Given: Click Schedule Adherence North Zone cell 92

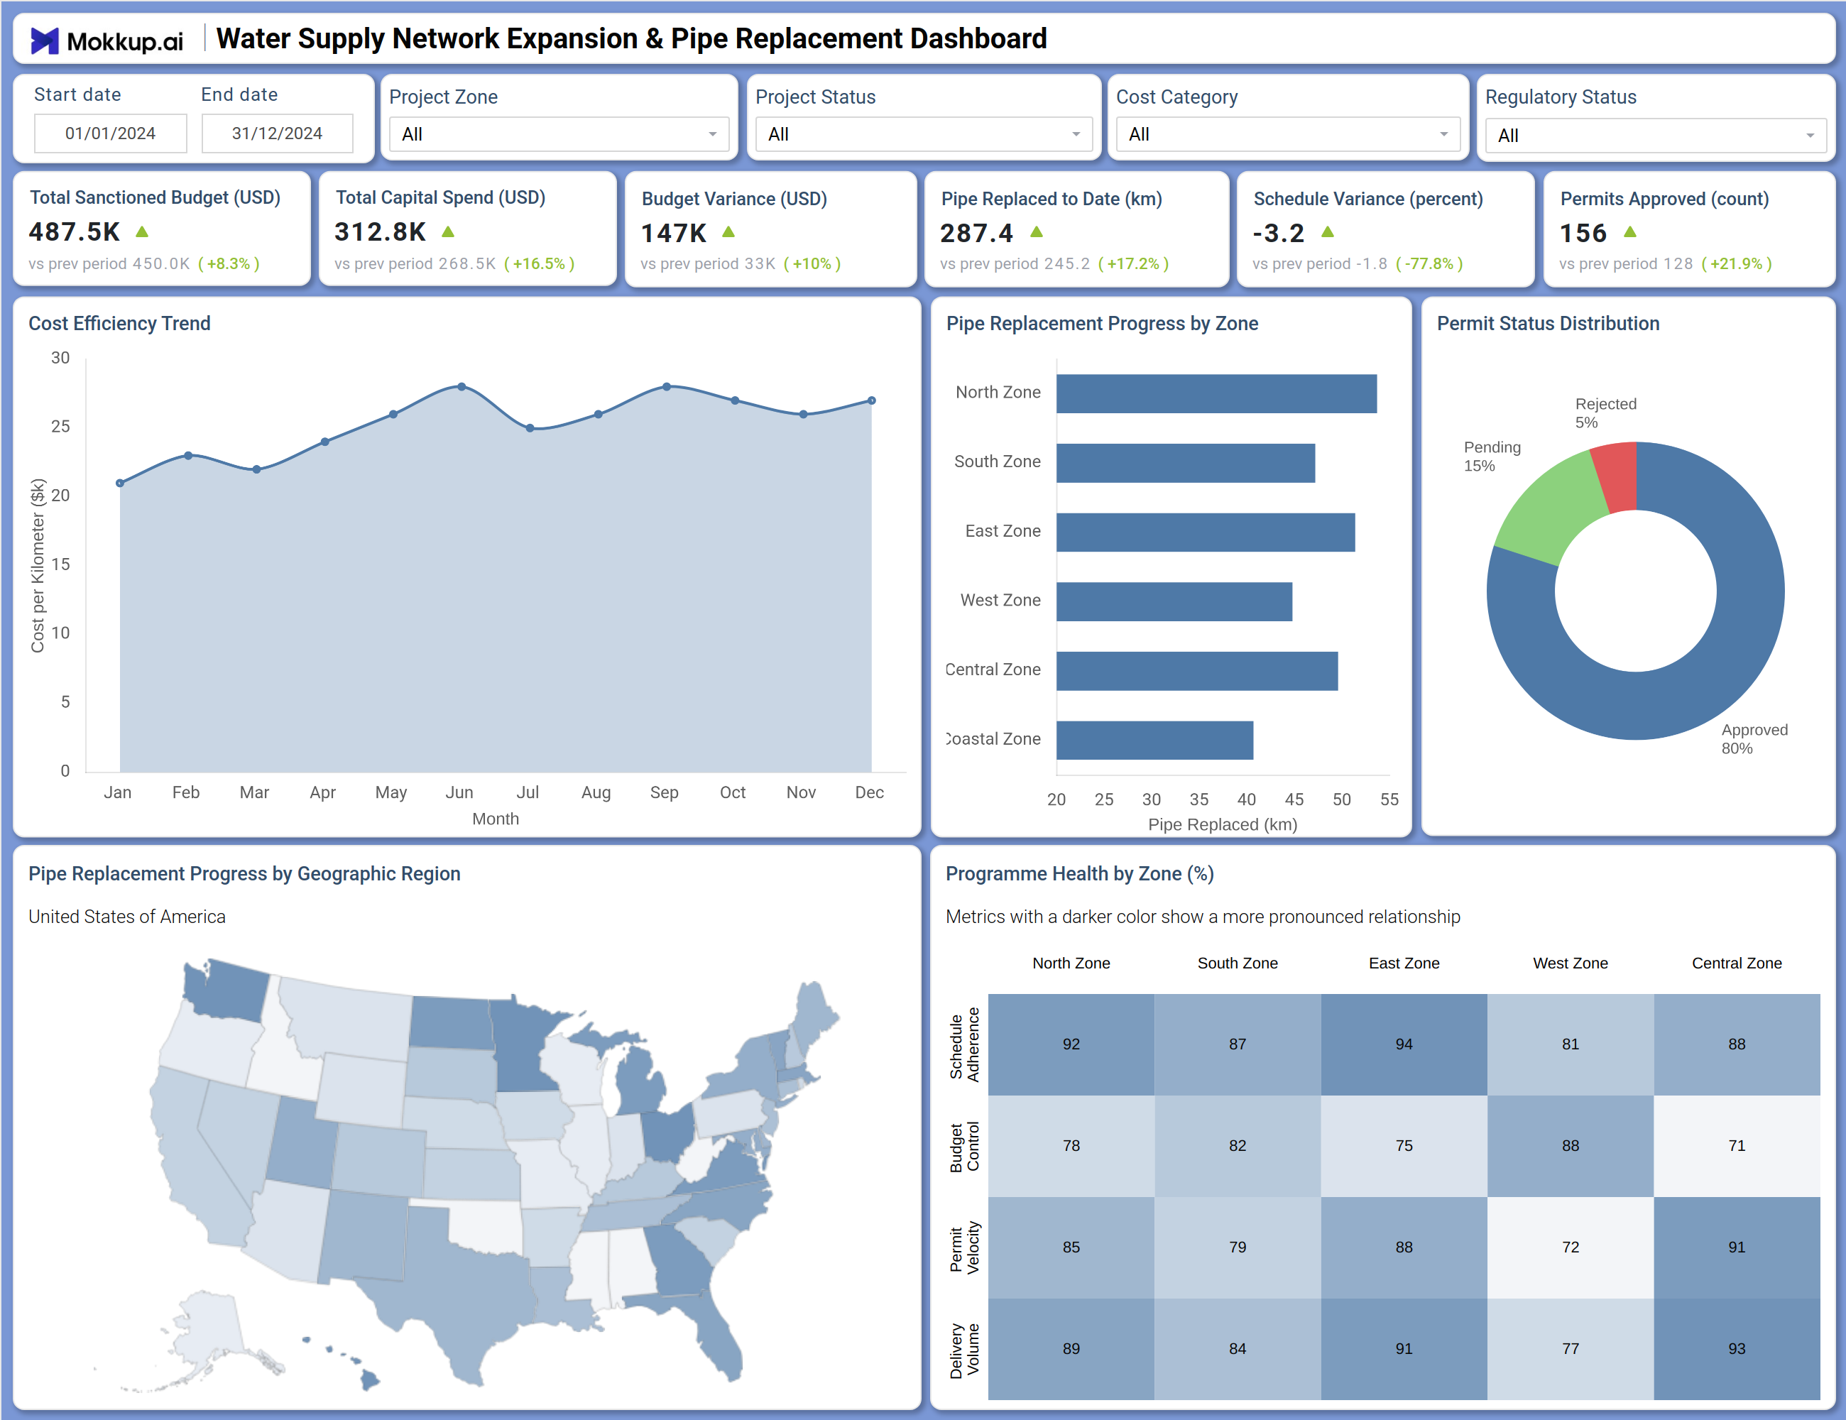Looking at the screenshot, I should pyautogui.click(x=1071, y=1044).
